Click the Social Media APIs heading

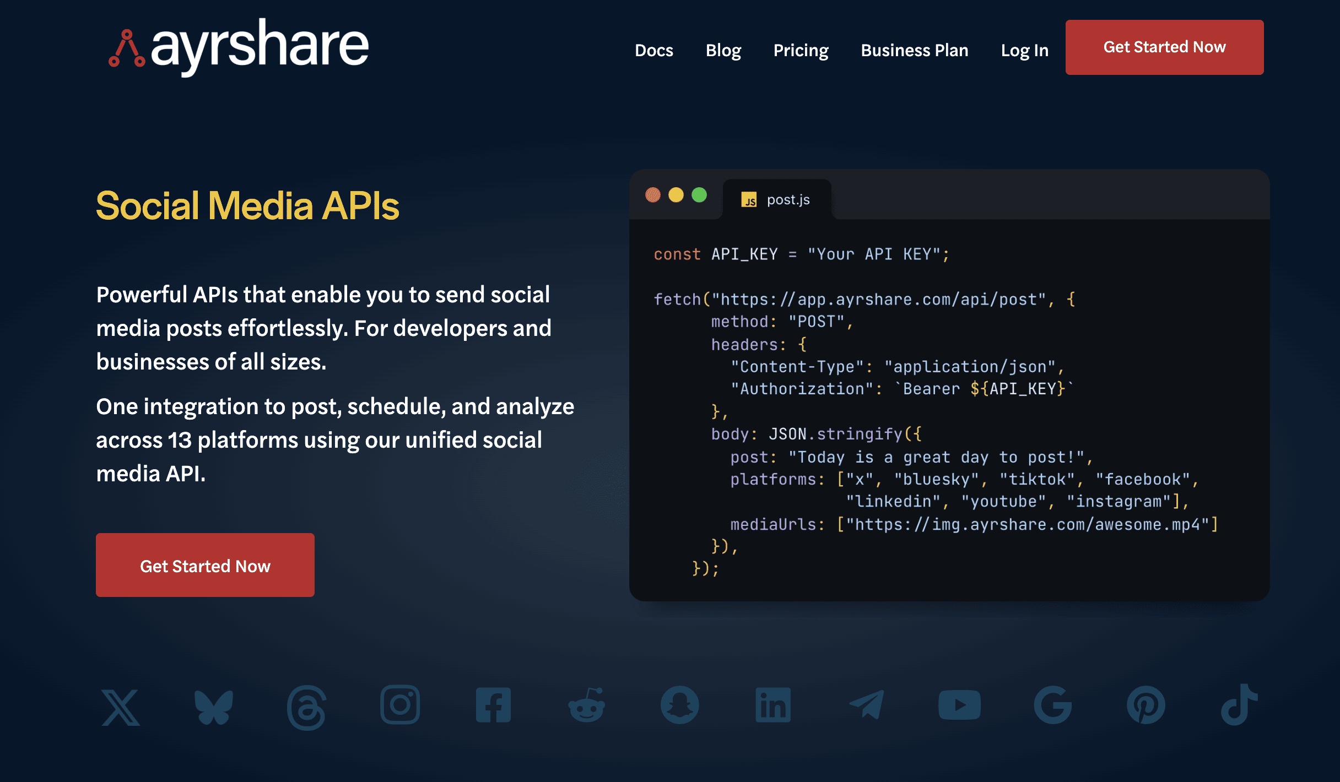247,206
